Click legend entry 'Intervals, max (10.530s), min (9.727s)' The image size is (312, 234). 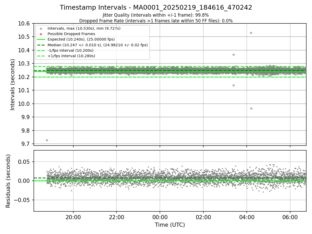point(84,28)
